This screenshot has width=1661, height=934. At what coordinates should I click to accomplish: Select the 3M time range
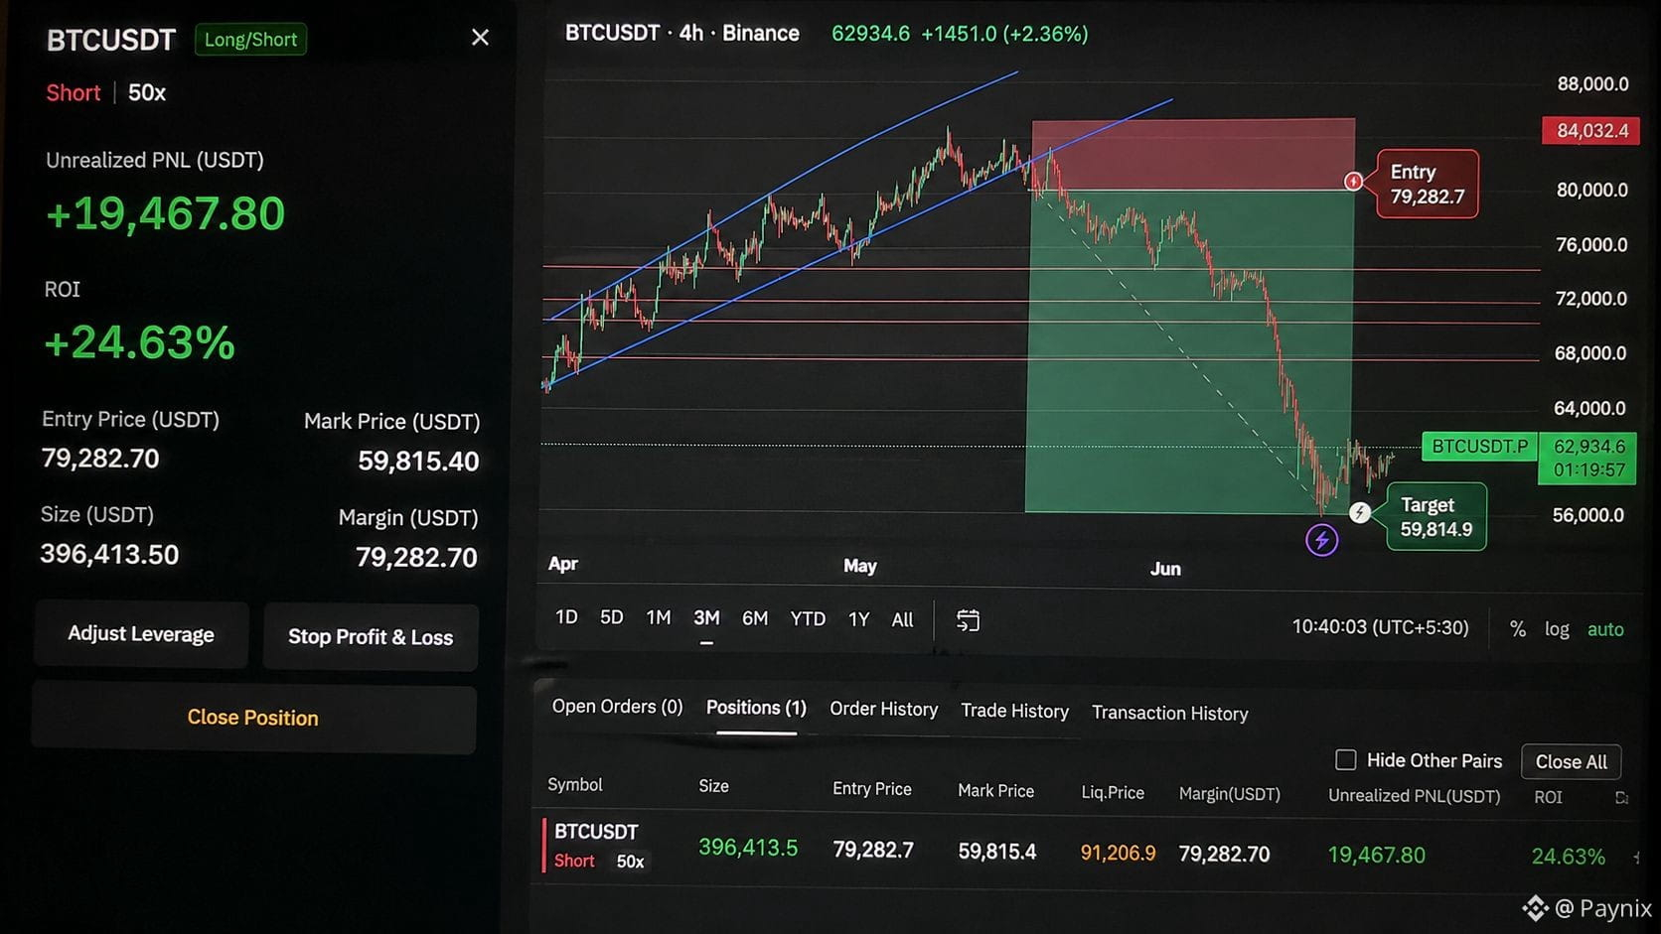(706, 618)
